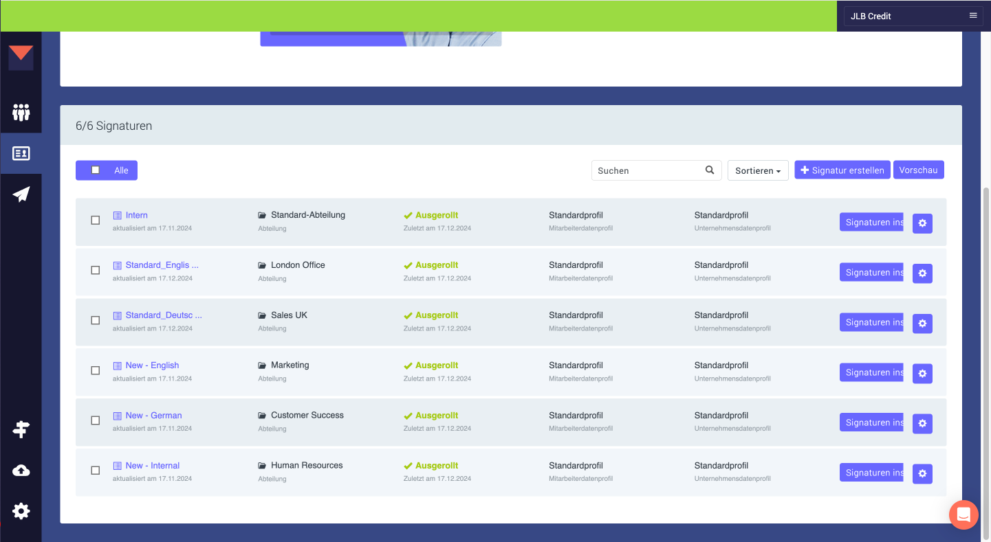Open the JLB Credit account menu
991x542 pixels.
click(x=913, y=16)
